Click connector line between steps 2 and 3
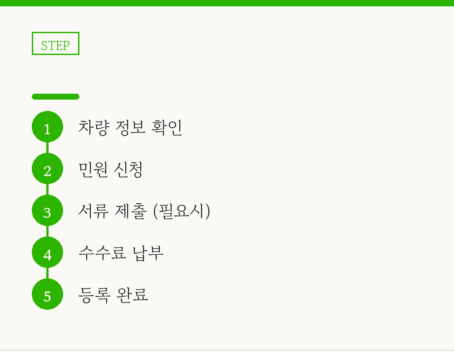The height and width of the screenshot is (352, 454). (x=47, y=190)
